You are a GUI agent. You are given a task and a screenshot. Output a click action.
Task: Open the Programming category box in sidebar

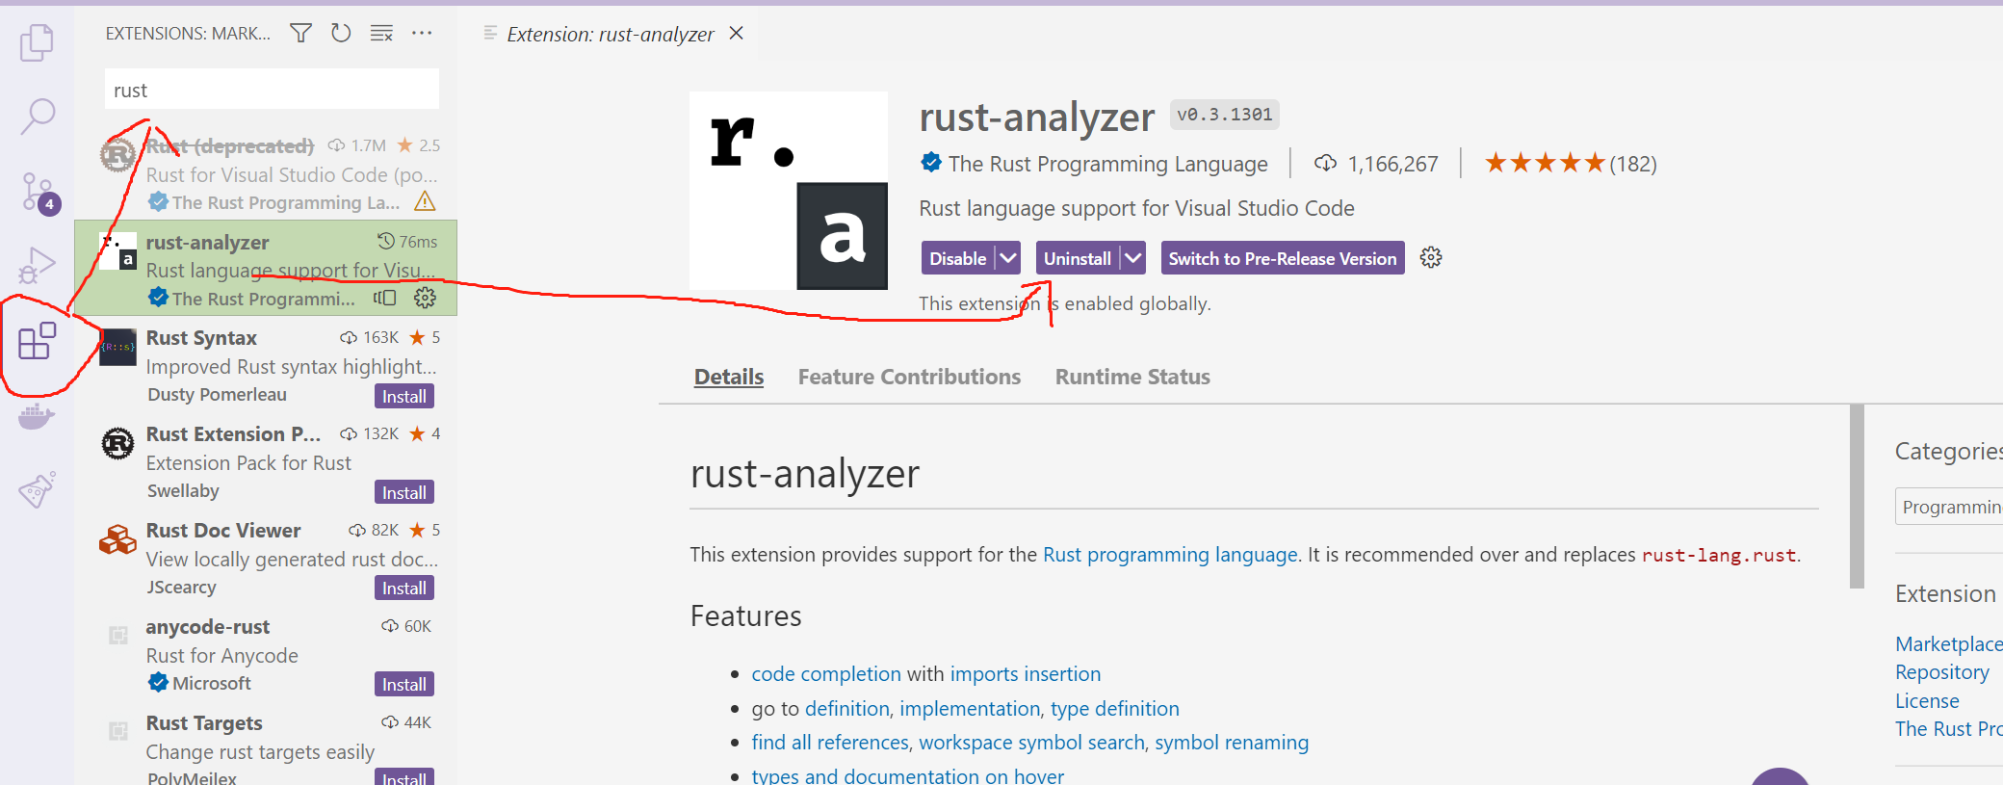click(1949, 507)
